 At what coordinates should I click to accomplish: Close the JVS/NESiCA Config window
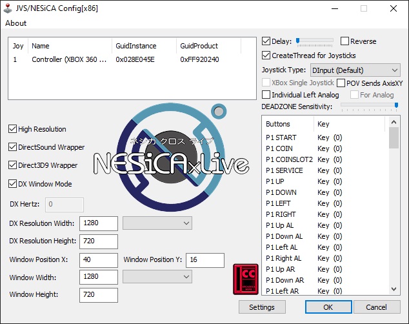coord(394,8)
